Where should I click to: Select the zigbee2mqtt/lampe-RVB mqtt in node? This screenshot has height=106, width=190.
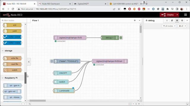click(70, 38)
